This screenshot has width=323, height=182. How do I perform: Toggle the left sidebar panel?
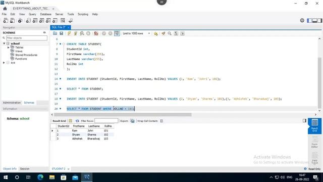coord(309,20)
